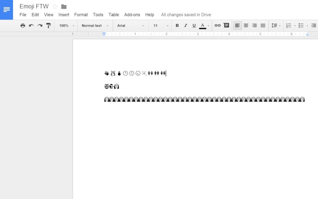318x199 pixels.
Task: Print the document
Action: click(x=23, y=26)
